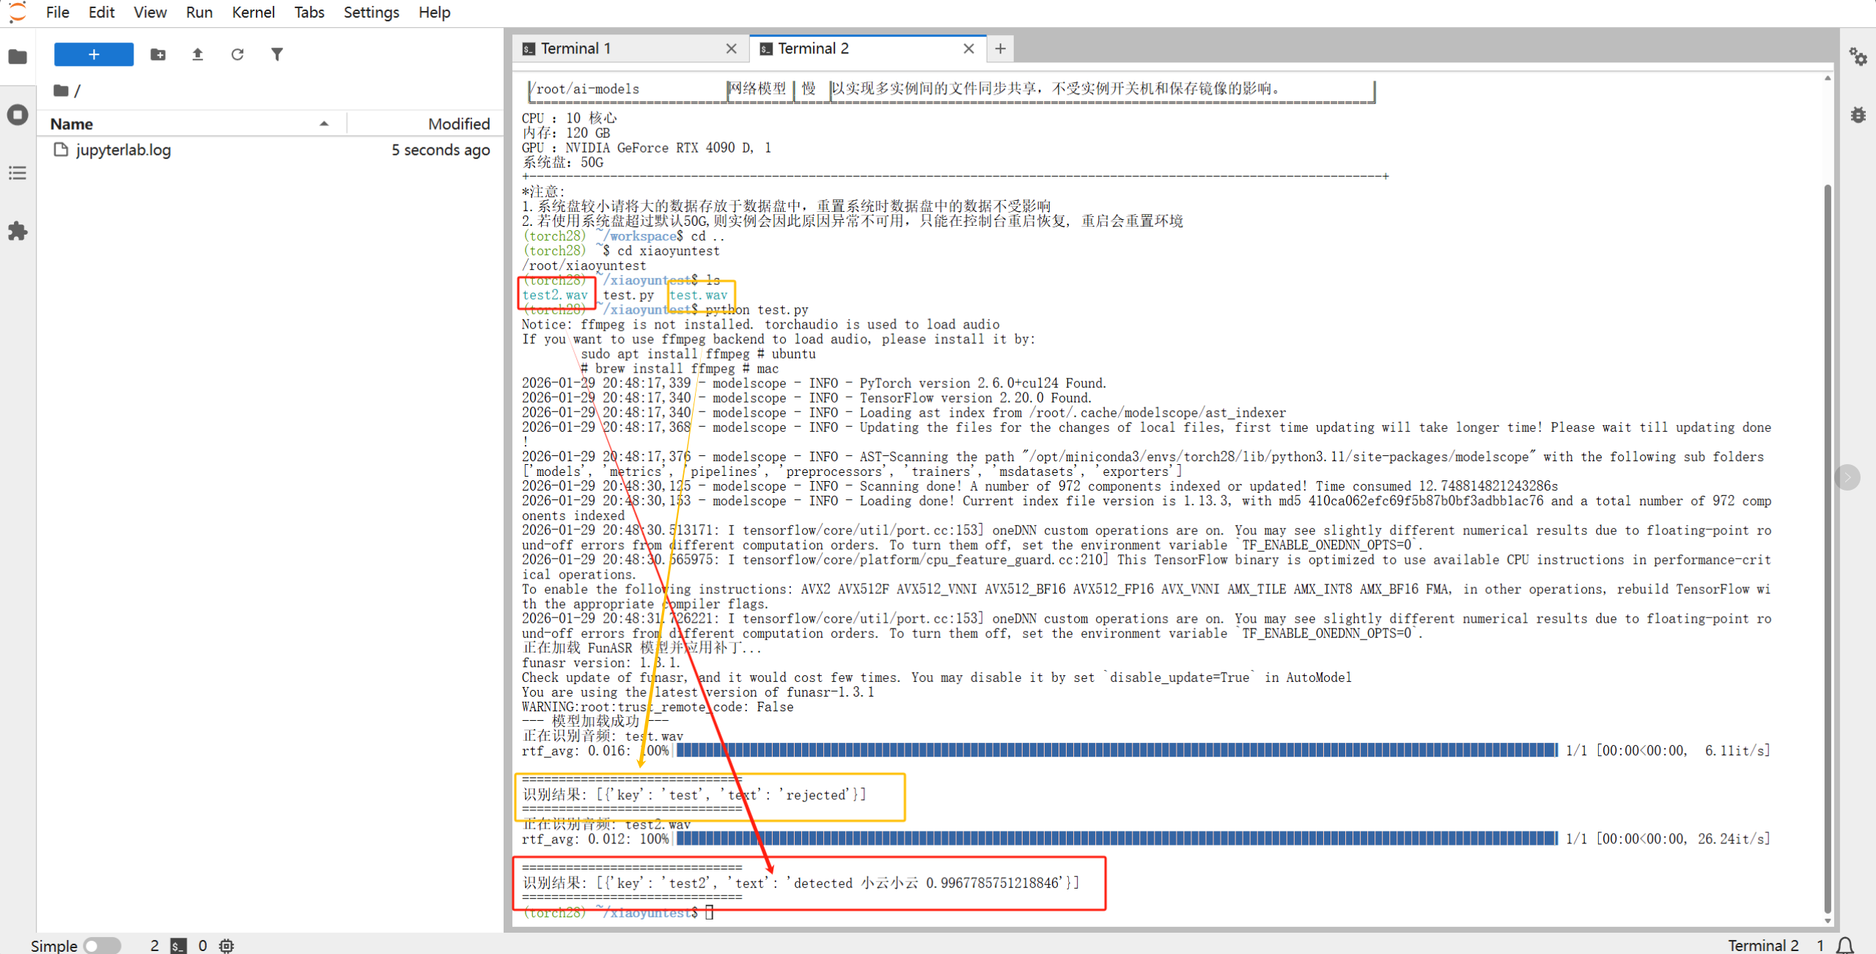Toggle Simple interface mode switch
1876x954 pixels.
pyautogui.click(x=102, y=946)
